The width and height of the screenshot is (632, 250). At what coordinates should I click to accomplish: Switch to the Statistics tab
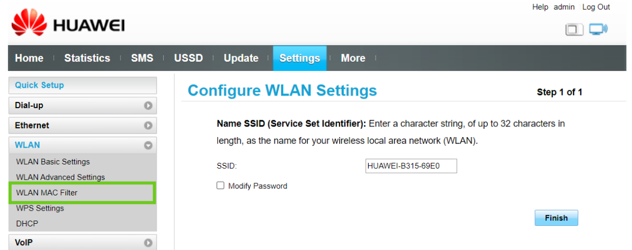(x=87, y=58)
